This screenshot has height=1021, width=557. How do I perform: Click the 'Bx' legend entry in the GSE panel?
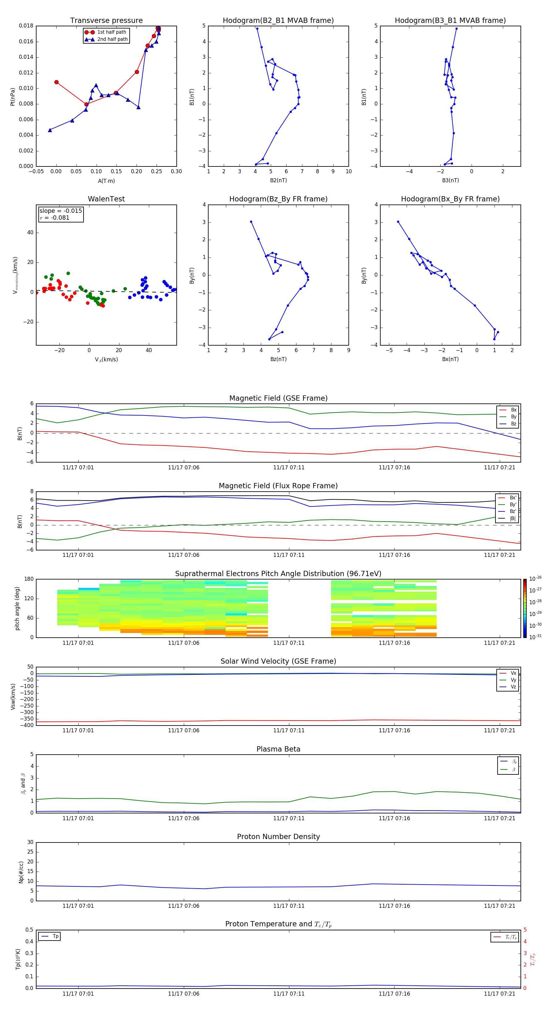[508, 410]
